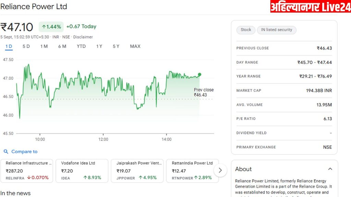Switch to the 5D chart range
351x197 pixels.
(26, 47)
